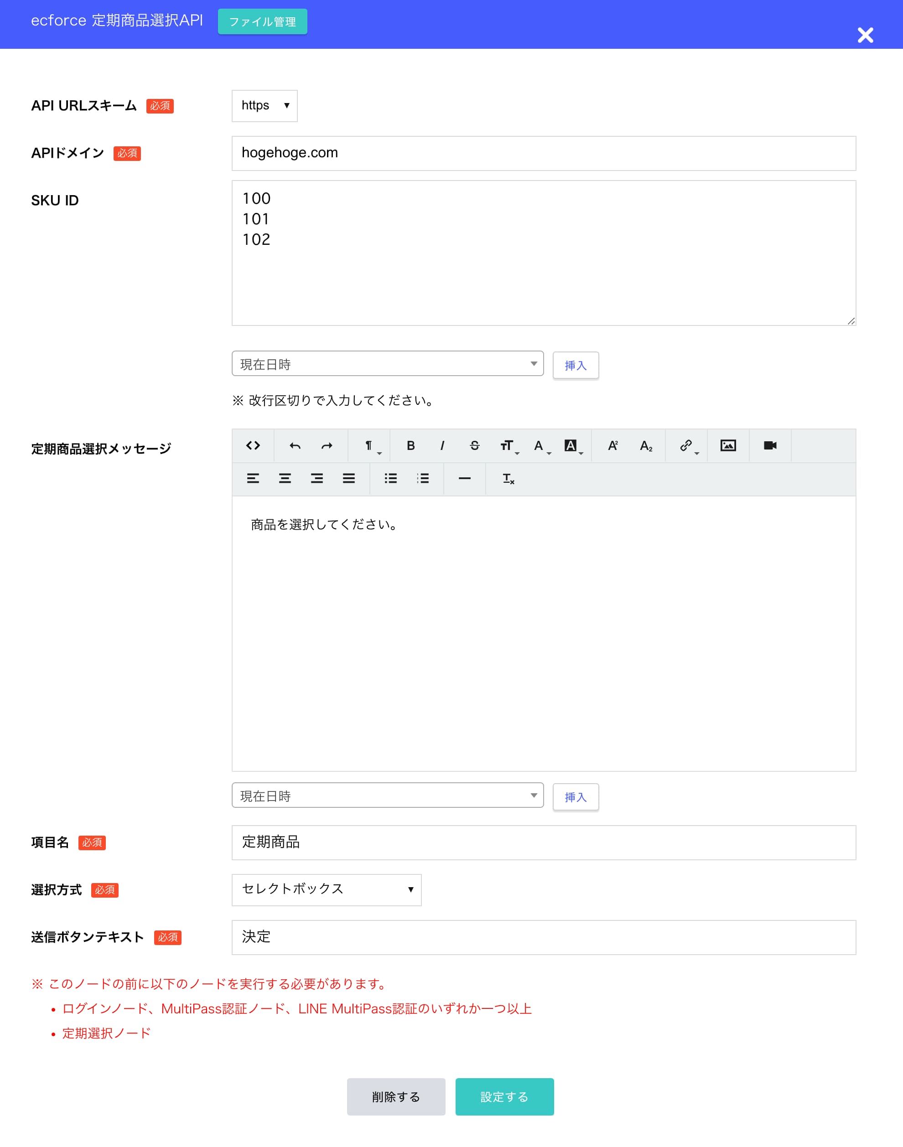This screenshot has height=1147, width=903.
Task: Open the API URL scheme dropdown showing https
Action: [x=265, y=106]
